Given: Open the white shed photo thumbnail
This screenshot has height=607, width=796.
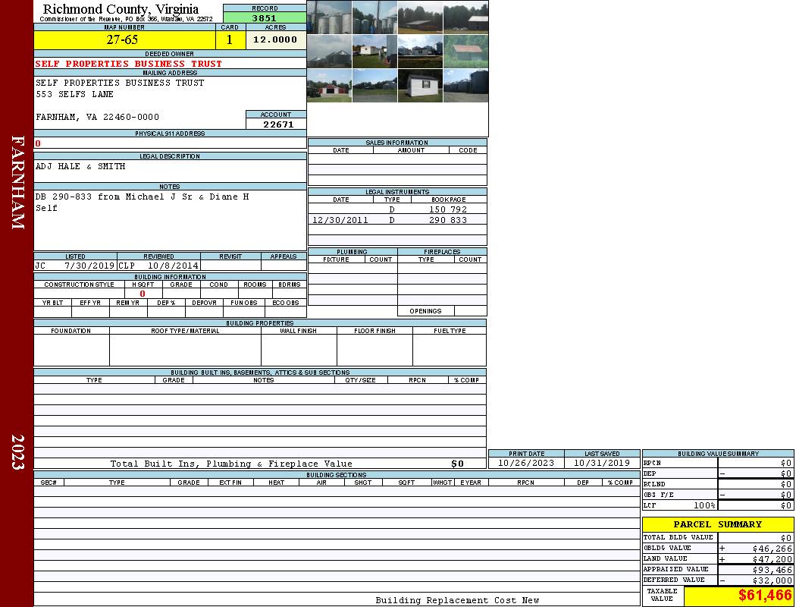Looking at the screenshot, I should (x=420, y=86).
